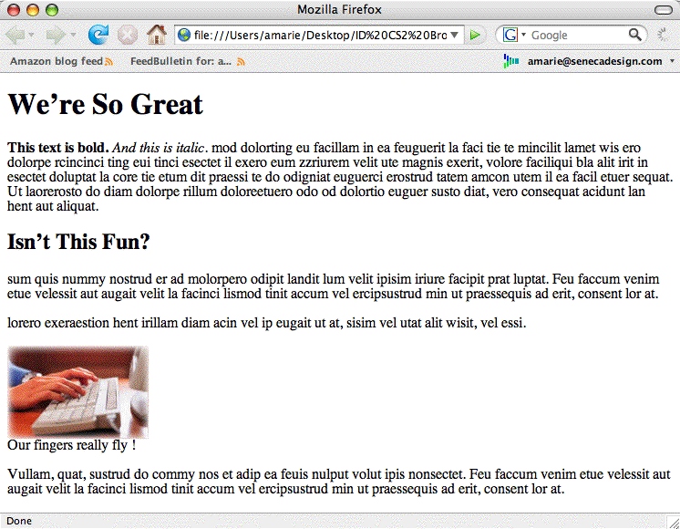The width and height of the screenshot is (680, 529).
Task: Open the Amazon blog feed bookmark
Action: click(57, 61)
